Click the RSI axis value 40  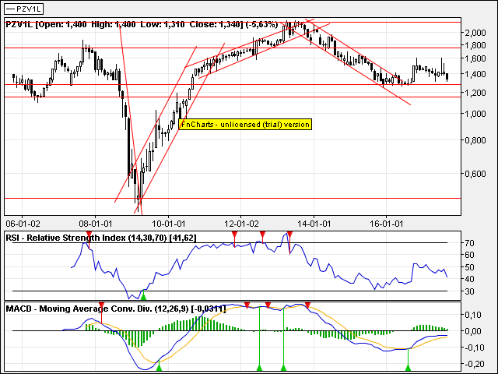469,279
